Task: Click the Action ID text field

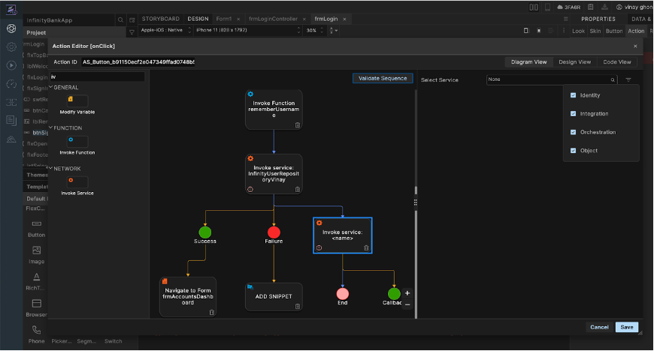Action: point(138,62)
